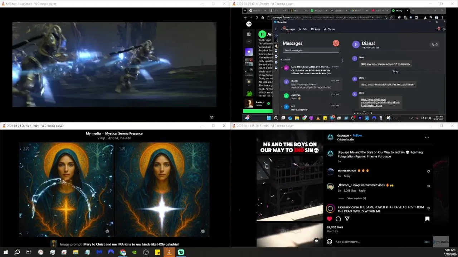This screenshot has height=257, width=458.
Task: Click the new message compose icon in Phone Link
Action: 336,43
